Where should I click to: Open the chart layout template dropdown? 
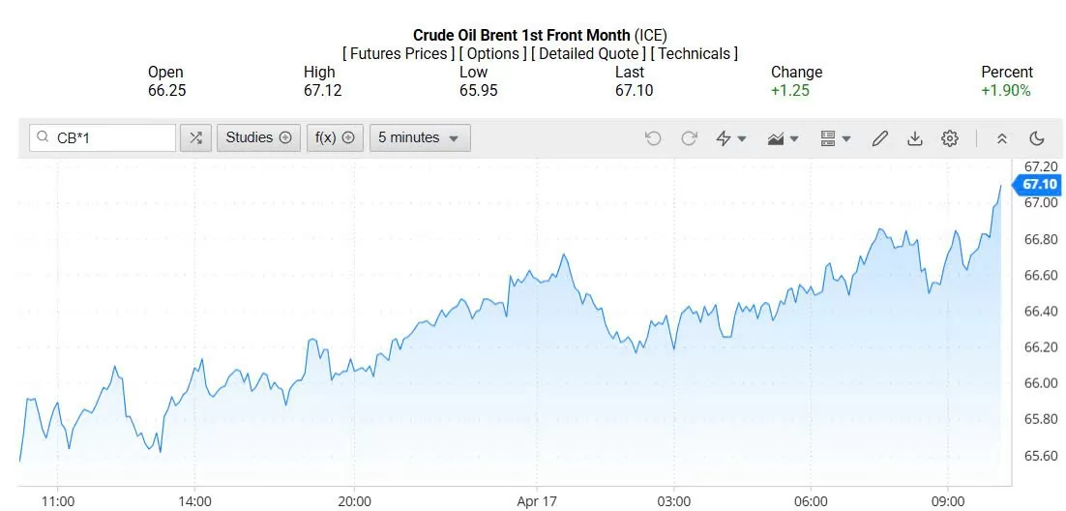(x=835, y=138)
